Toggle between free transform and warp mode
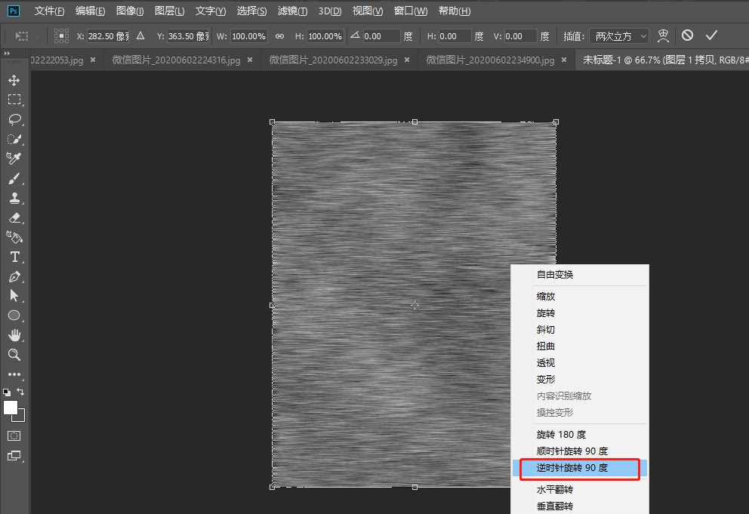The height and width of the screenshot is (514, 749). click(x=661, y=35)
